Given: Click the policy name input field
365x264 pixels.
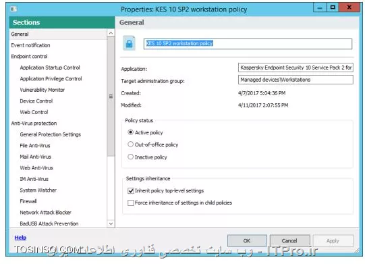Looking at the screenshot, I should pyautogui.click(x=248, y=44).
